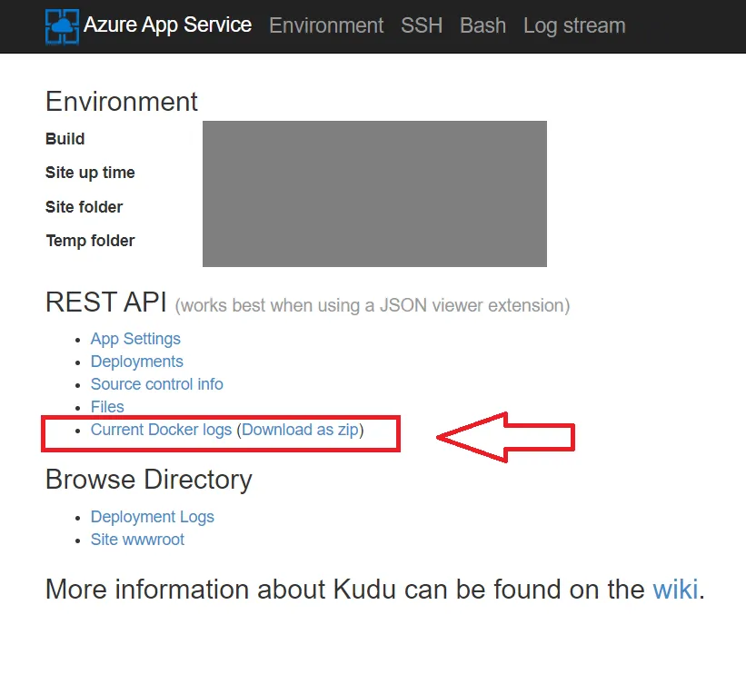Click the Azure App Service cloud logo
The image size is (746, 694).
click(62, 26)
